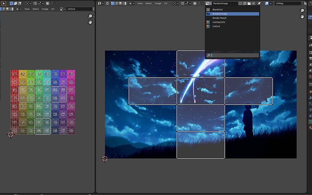
Task: Close the image list with the browse image button
Action: coord(209,3)
